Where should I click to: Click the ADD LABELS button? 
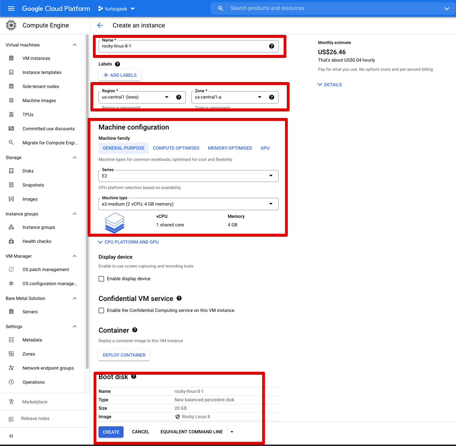pos(120,75)
